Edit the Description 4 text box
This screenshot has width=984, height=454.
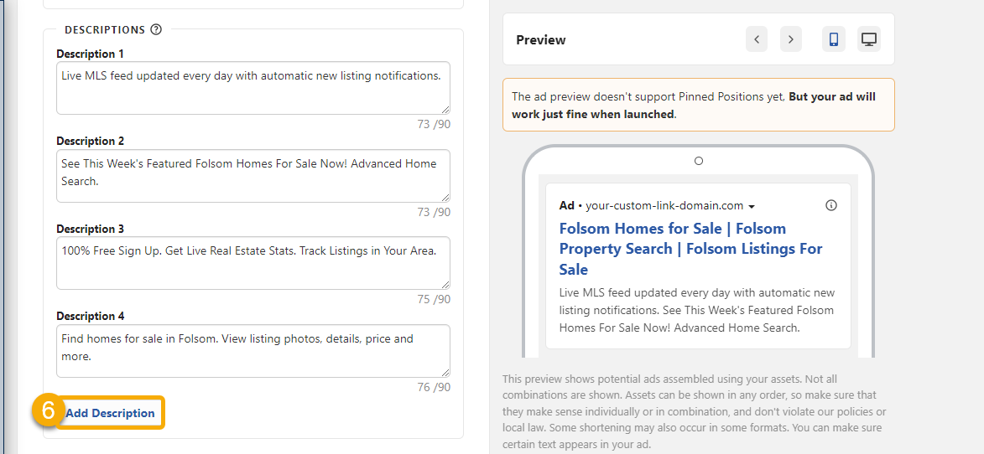pyautogui.click(x=252, y=350)
